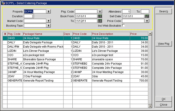Viewport: 175px width, 111px height.
Task: Click scrollbar down arrow in package list
Action: coord(150,106)
